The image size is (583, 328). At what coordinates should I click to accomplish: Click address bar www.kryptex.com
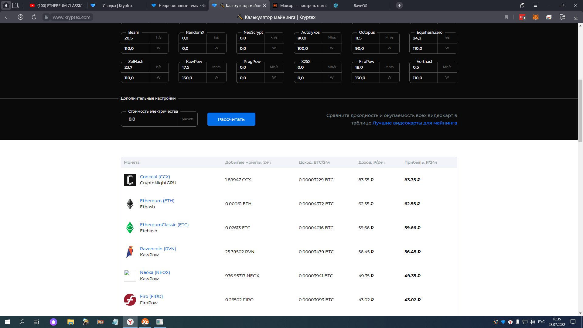pyautogui.click(x=72, y=17)
